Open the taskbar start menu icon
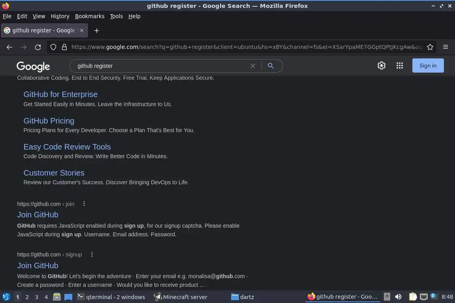The image size is (455, 303). [6, 297]
